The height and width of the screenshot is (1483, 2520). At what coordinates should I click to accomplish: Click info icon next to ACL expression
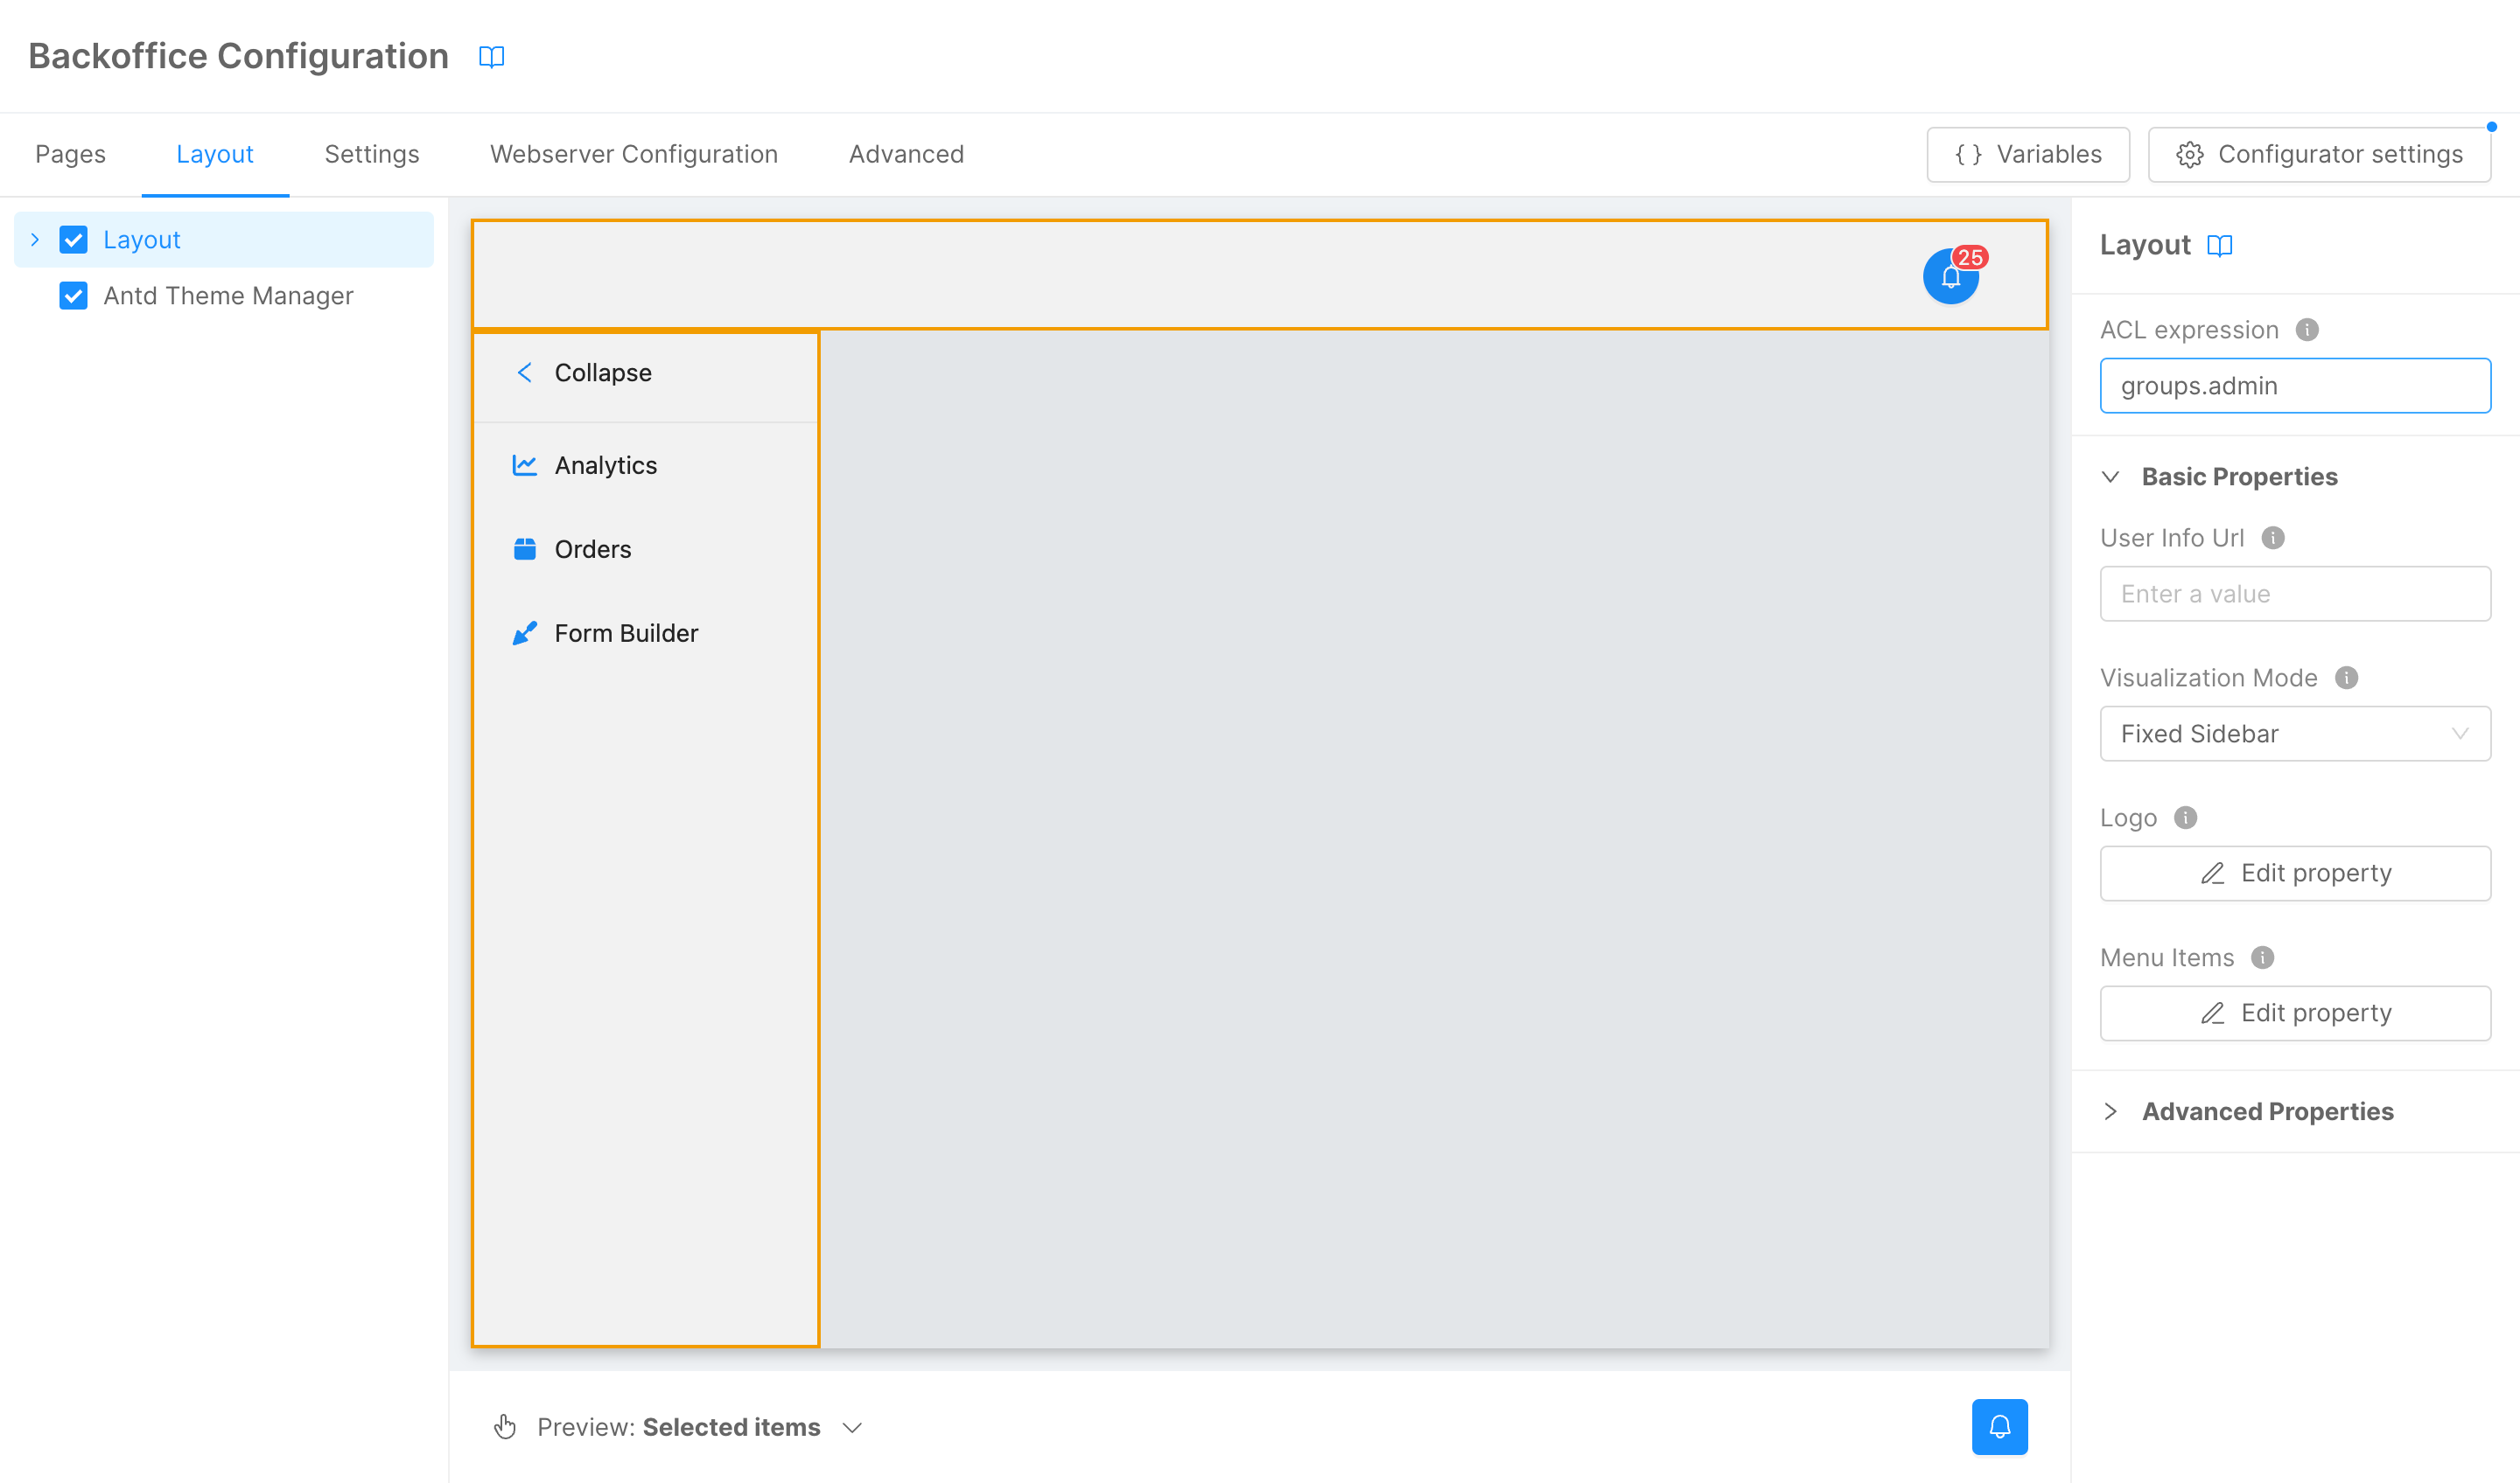pos(2307,330)
